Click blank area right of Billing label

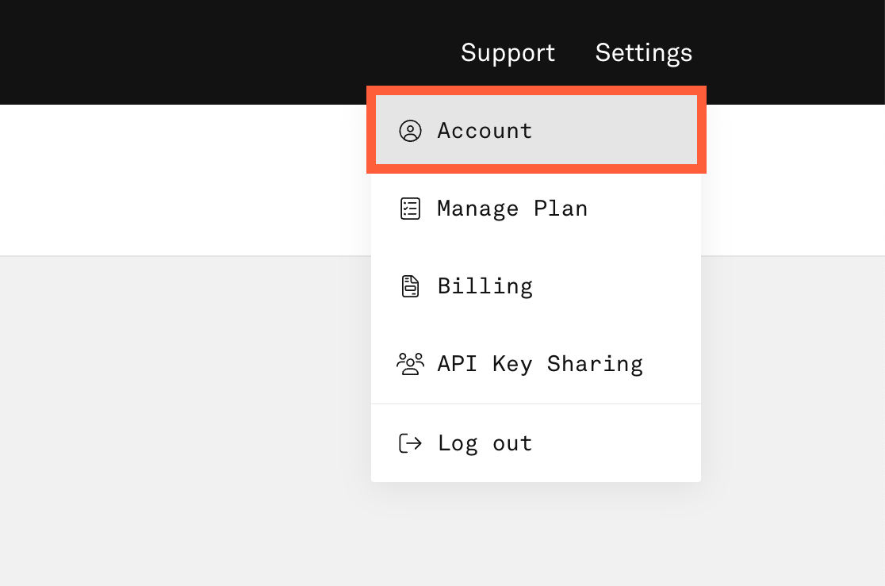point(619,286)
